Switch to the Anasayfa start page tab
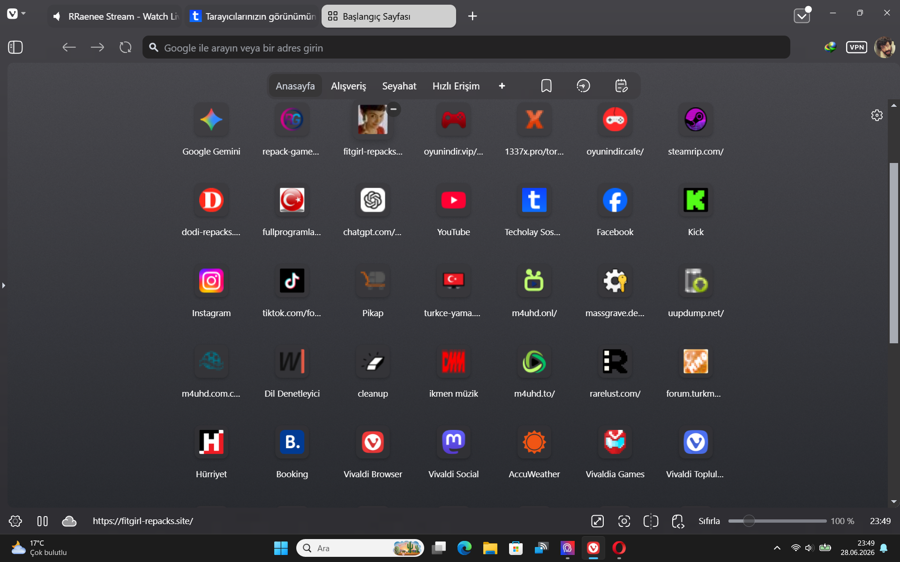 click(295, 86)
